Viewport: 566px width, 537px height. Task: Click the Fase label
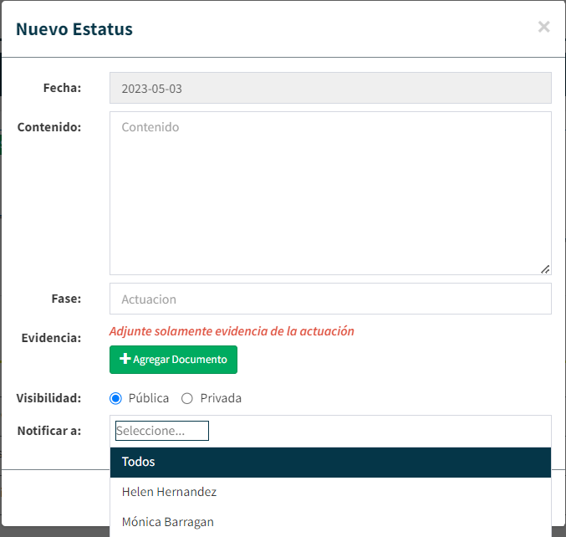66,299
